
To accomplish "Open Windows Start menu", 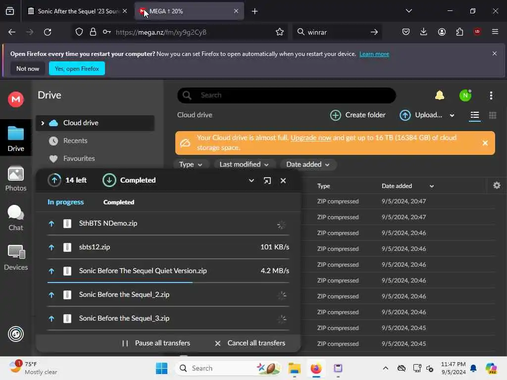I will 161,368.
